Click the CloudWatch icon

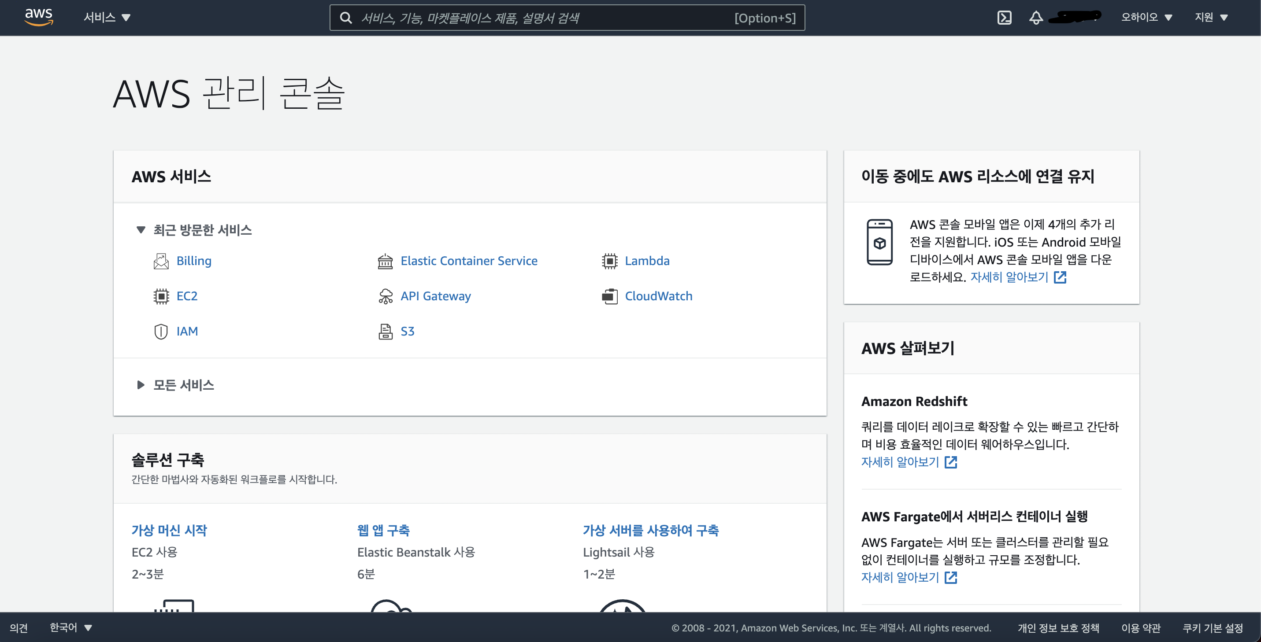[x=609, y=296]
